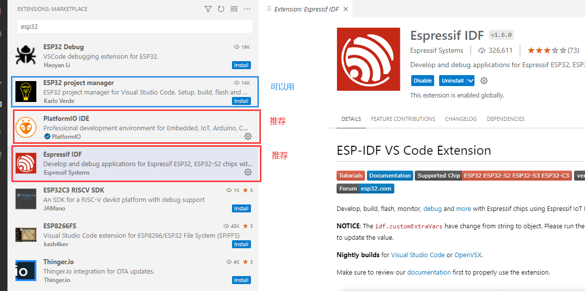Open the Documentation badge
585x291 pixels.
pyautogui.click(x=390, y=176)
